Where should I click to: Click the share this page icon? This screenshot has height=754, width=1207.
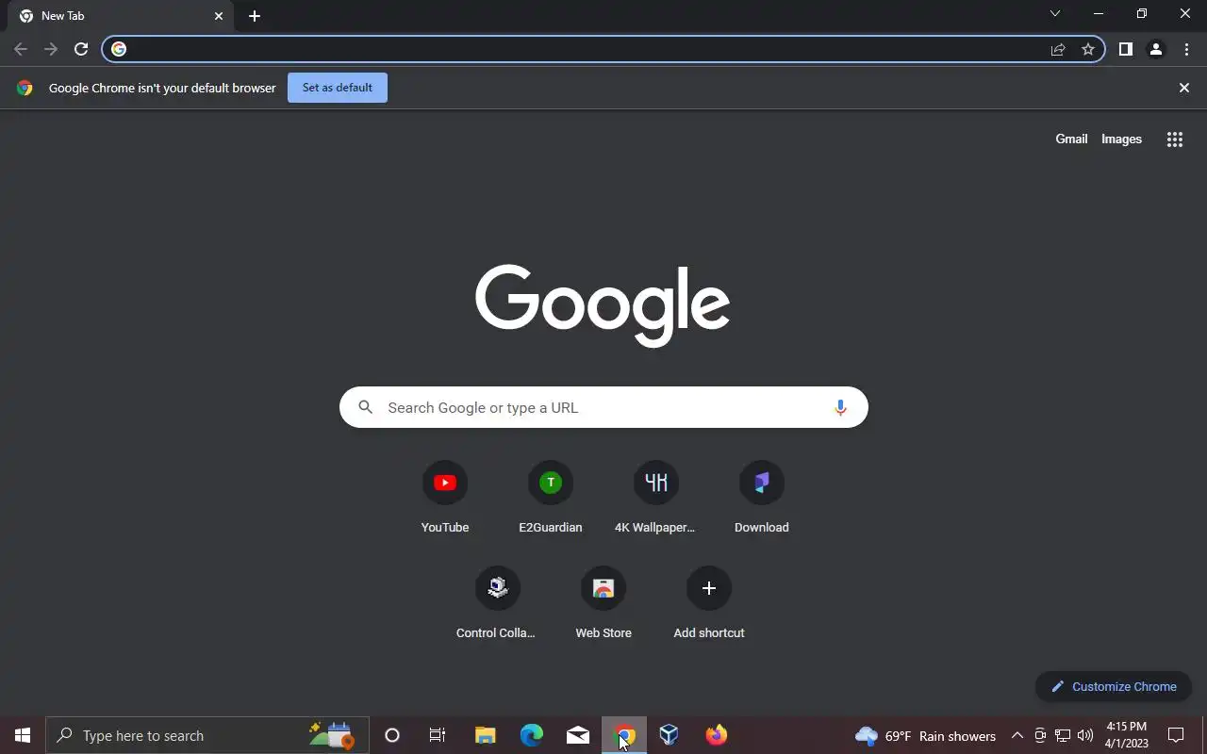(x=1058, y=49)
